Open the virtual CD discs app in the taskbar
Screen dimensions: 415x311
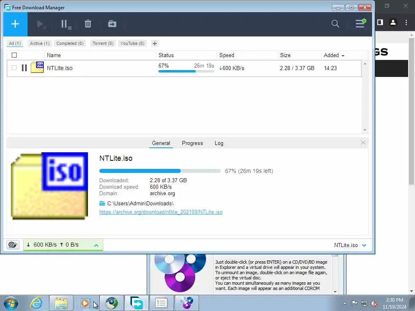coord(187,303)
